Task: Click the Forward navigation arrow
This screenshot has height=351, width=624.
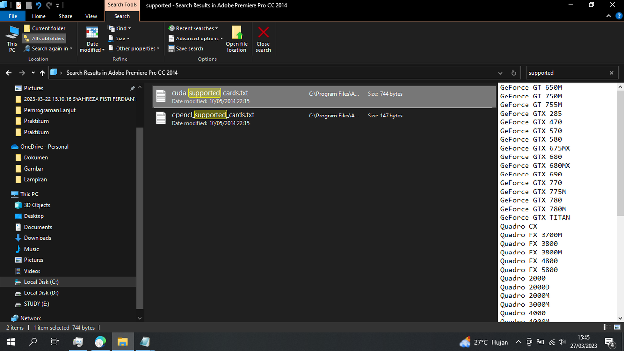Action: point(22,73)
